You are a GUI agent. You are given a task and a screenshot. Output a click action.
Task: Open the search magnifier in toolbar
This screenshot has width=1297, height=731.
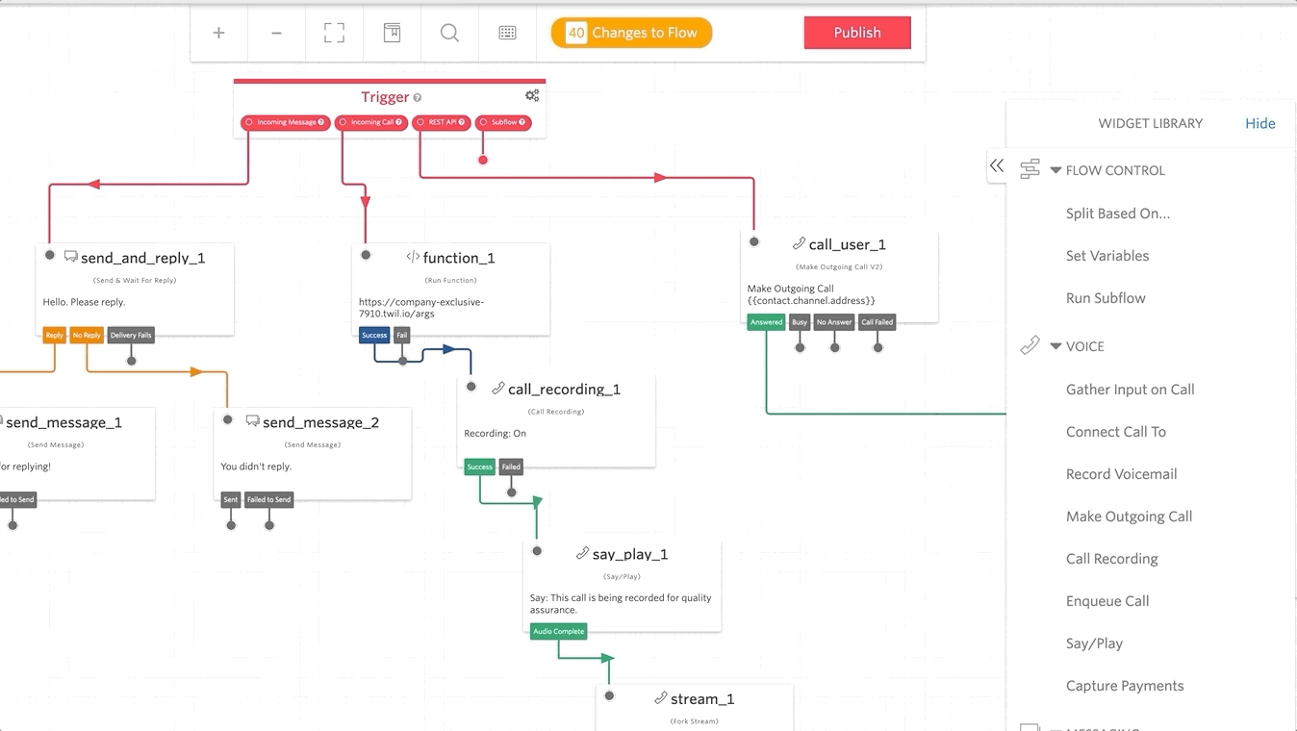(x=449, y=33)
